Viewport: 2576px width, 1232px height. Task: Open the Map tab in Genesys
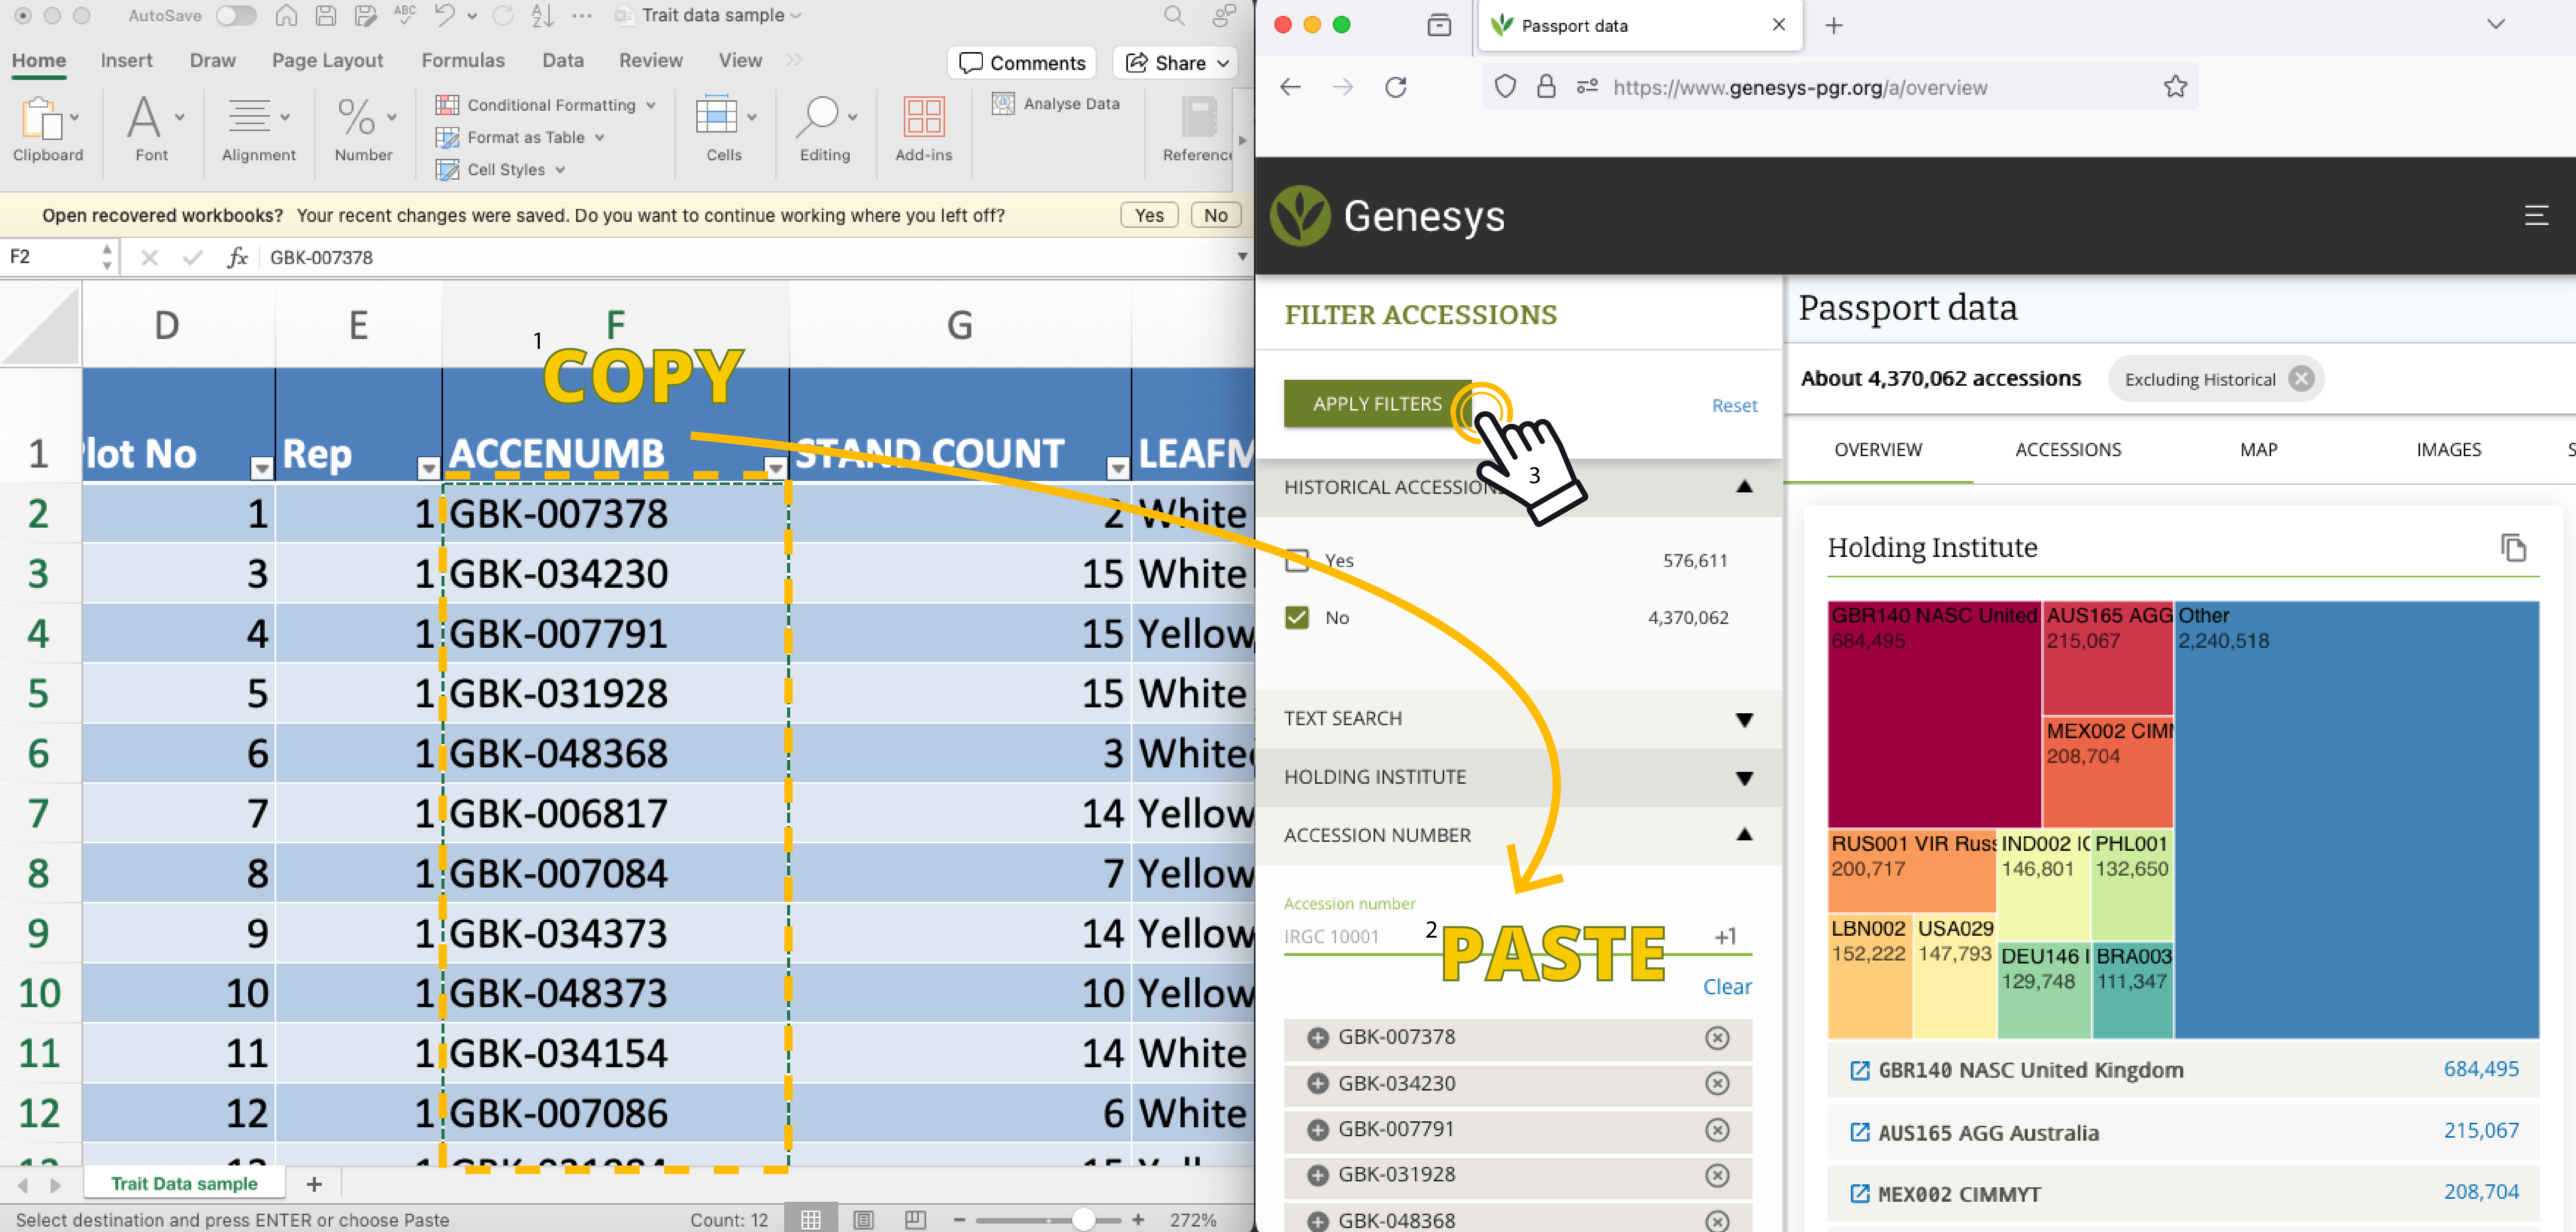[x=2258, y=450]
